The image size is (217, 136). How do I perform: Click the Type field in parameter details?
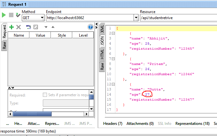pyautogui.click(x=66, y=103)
